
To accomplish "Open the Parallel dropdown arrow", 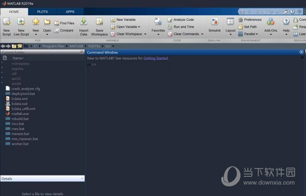I will click(257, 34).
